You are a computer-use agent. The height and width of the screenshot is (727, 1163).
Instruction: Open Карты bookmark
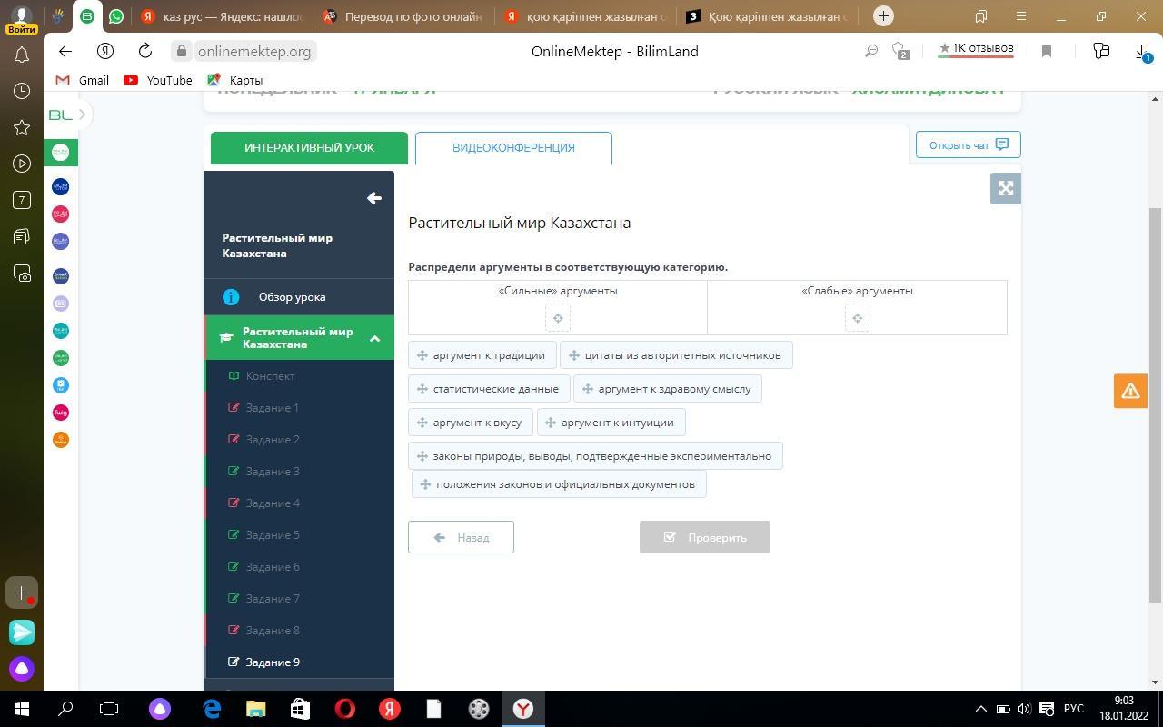235,80
